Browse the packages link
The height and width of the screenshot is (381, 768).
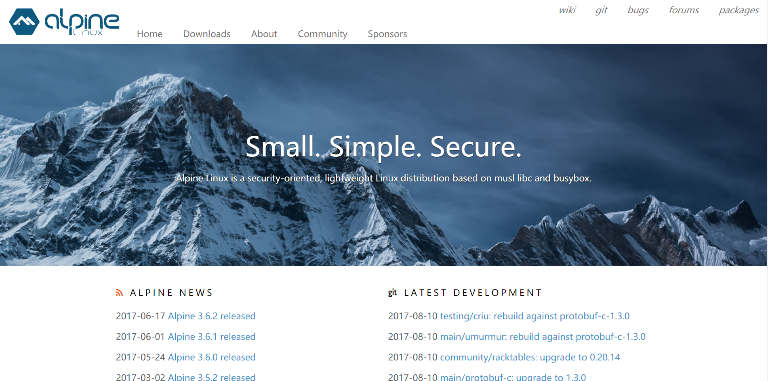click(x=739, y=10)
